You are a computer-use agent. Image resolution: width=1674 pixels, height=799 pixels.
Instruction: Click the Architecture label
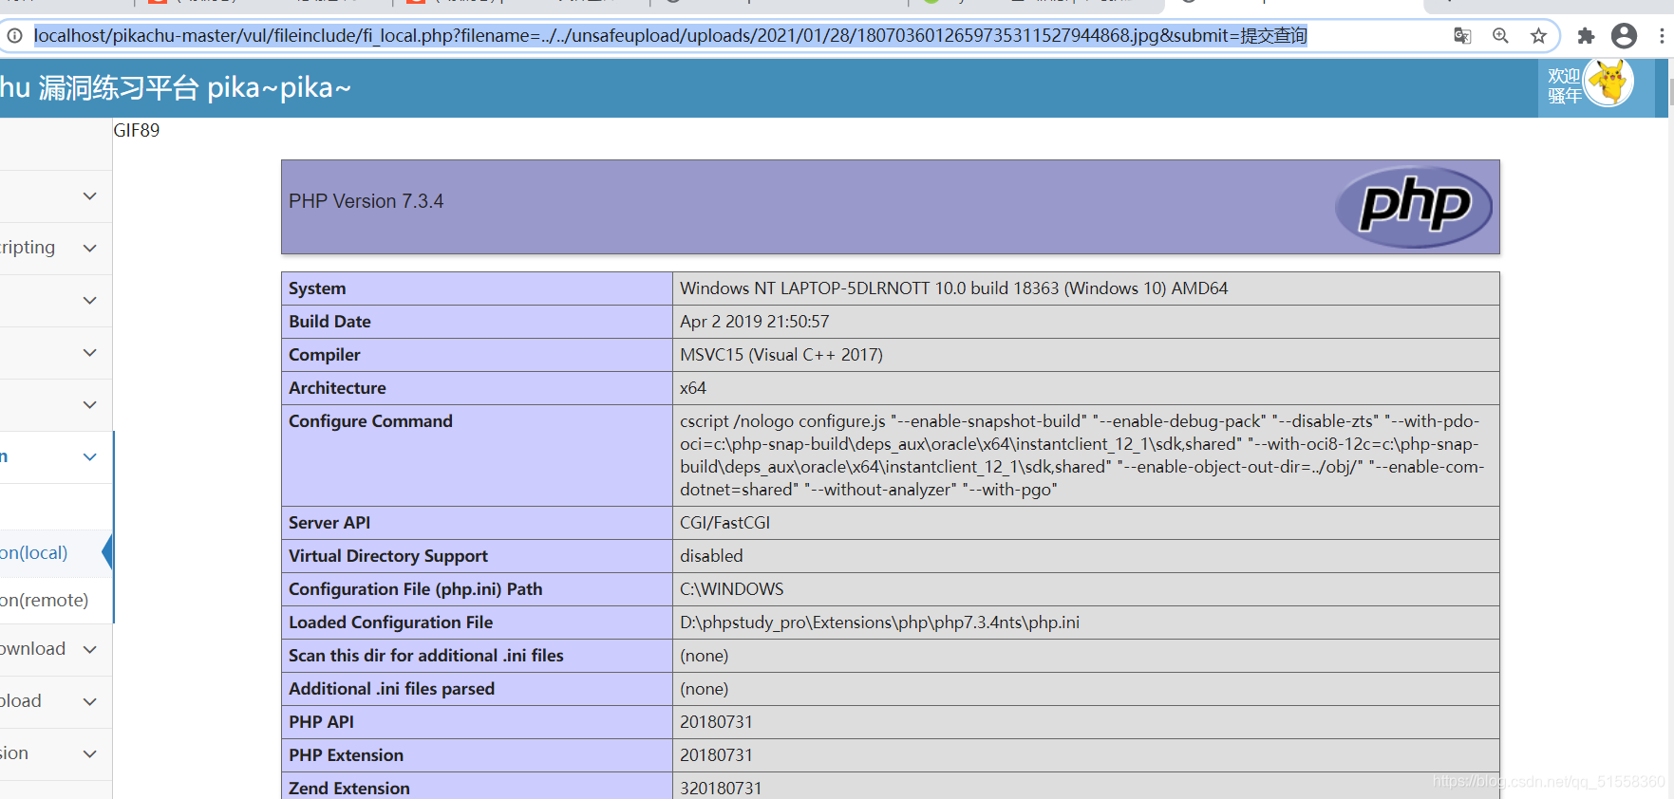[x=337, y=388]
